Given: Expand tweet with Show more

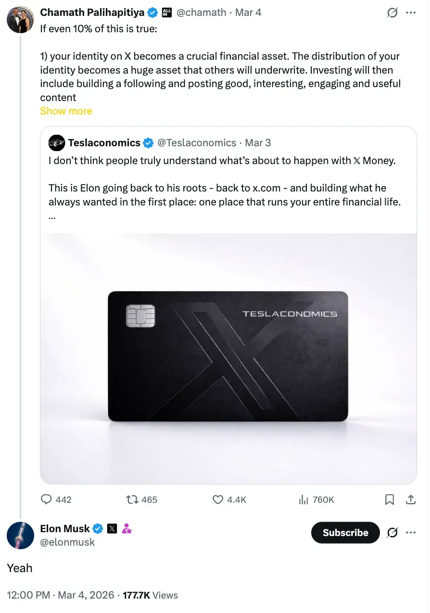Looking at the screenshot, I should click(66, 111).
